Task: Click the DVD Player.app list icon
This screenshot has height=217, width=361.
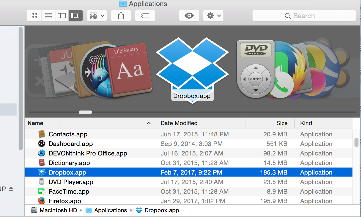Action: tap(42, 182)
